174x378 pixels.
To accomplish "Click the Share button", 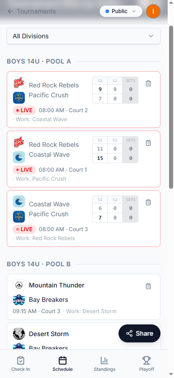I will pyautogui.click(x=139, y=333).
